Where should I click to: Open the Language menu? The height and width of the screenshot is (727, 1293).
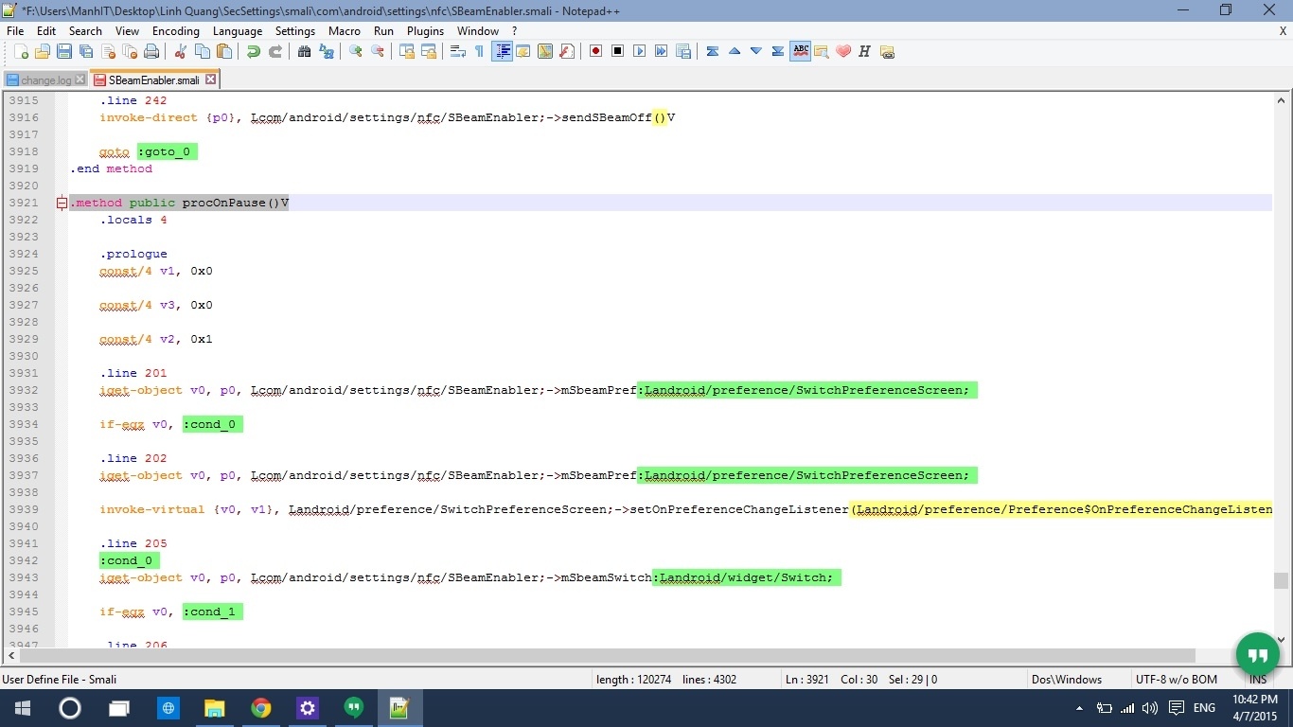[238, 30]
